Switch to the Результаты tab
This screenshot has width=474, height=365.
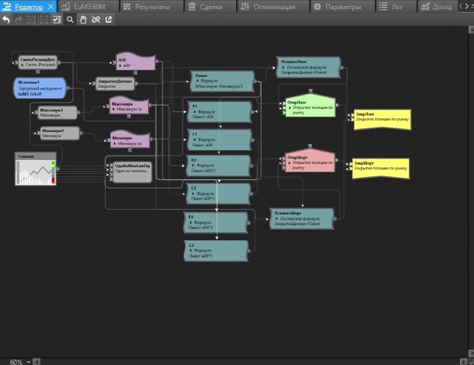click(x=151, y=7)
